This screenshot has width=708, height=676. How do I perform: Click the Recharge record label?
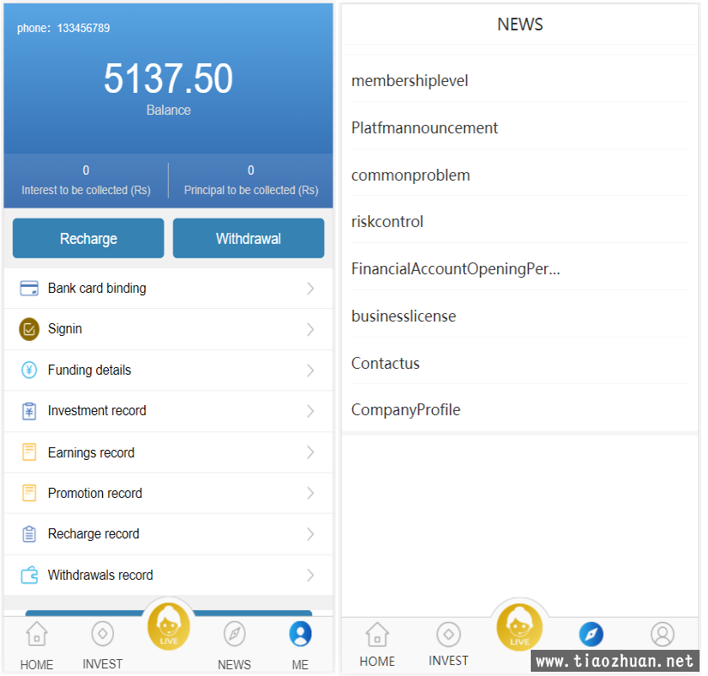tap(94, 533)
